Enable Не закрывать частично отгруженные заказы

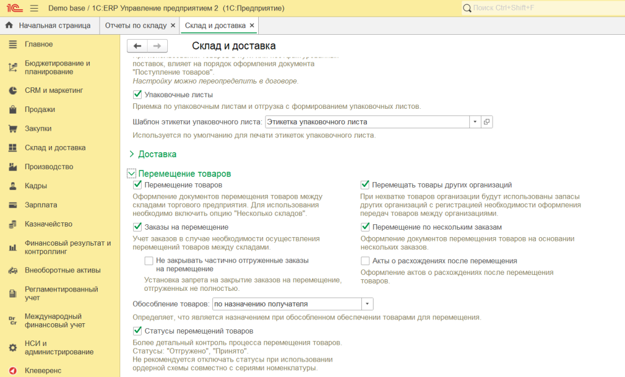(x=149, y=260)
